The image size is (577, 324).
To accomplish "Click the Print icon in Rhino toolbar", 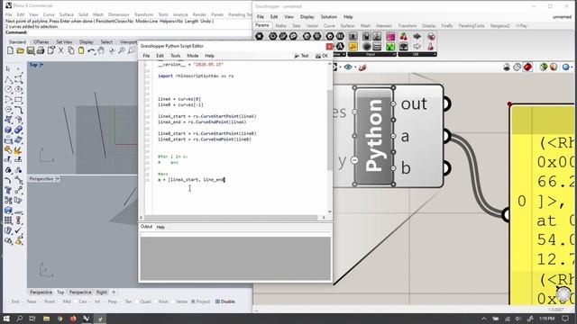I will pos(41,50).
